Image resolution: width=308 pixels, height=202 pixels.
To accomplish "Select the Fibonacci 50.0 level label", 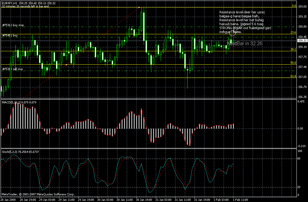I will point(293,63).
